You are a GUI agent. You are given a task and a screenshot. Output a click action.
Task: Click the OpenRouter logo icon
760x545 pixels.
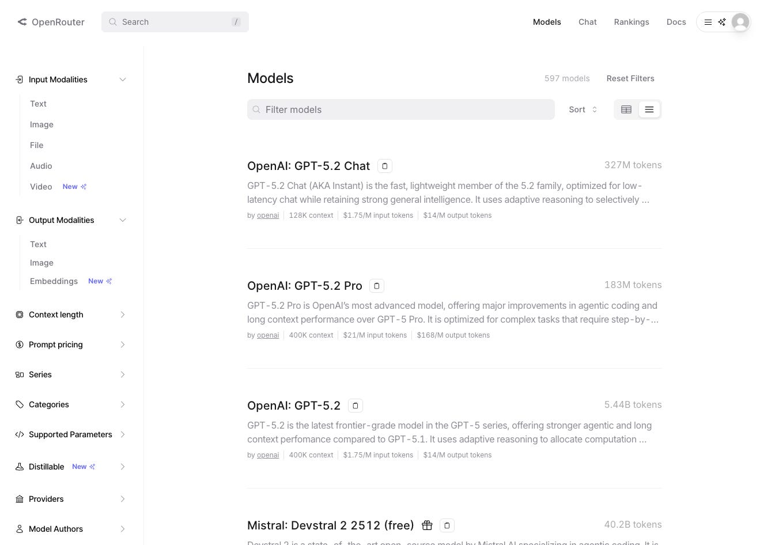click(22, 22)
